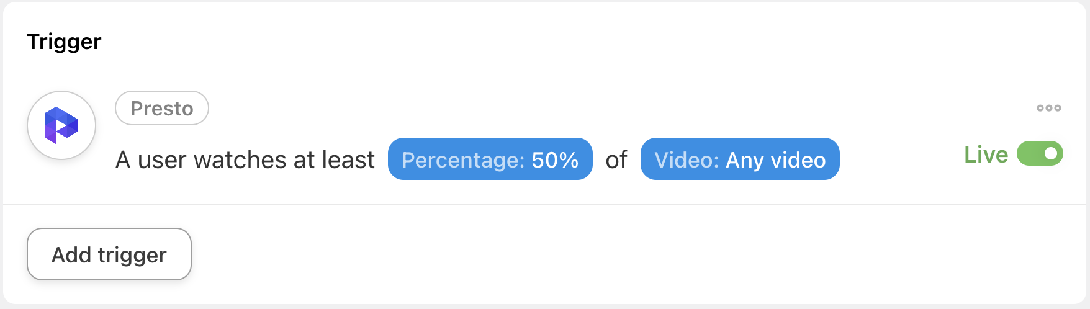
Task: Change the 50% value in percentage pill
Action: pos(555,160)
